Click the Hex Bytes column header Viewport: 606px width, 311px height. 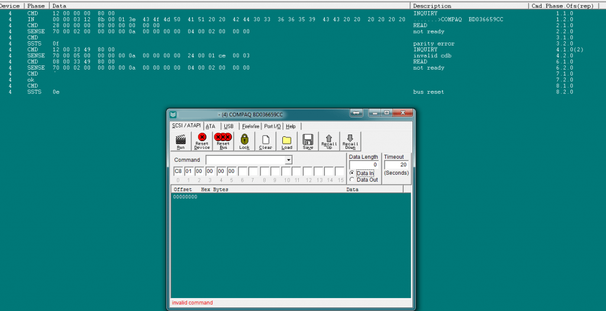(x=214, y=189)
